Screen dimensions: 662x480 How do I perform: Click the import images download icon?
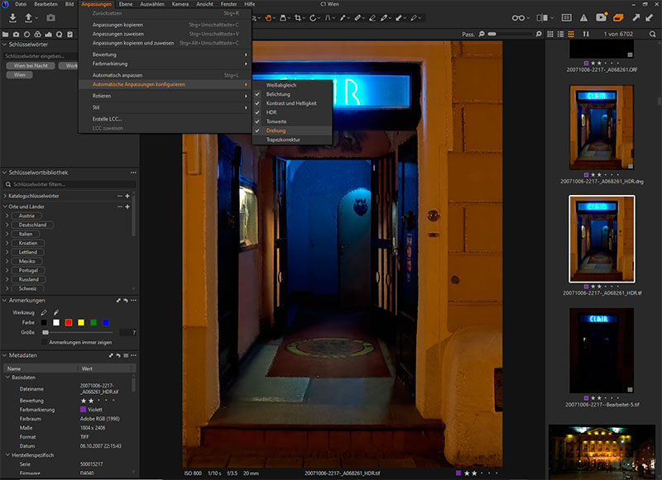[12, 17]
